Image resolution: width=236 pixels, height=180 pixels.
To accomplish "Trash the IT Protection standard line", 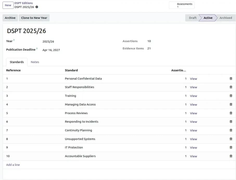I will (231, 147).
